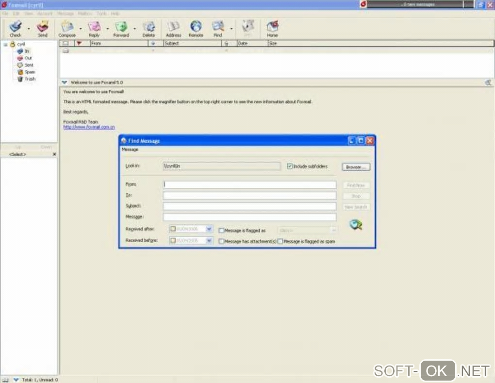The width and height of the screenshot is (495, 383).
Task: Open the Received before date dropdown
Action: click(x=209, y=241)
